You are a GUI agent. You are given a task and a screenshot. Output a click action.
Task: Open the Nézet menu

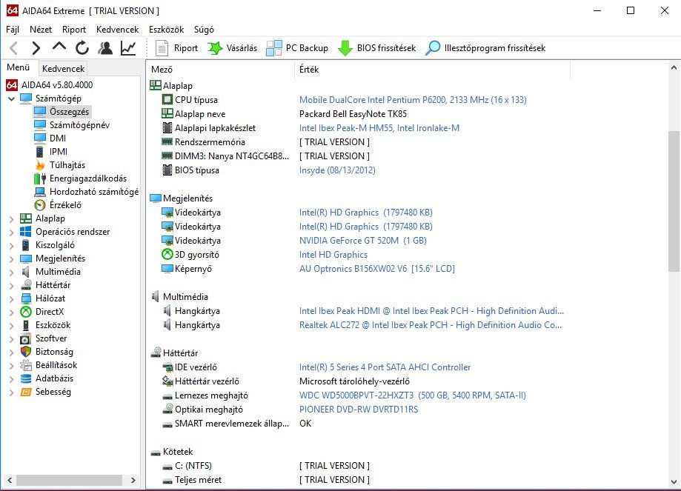(41, 30)
